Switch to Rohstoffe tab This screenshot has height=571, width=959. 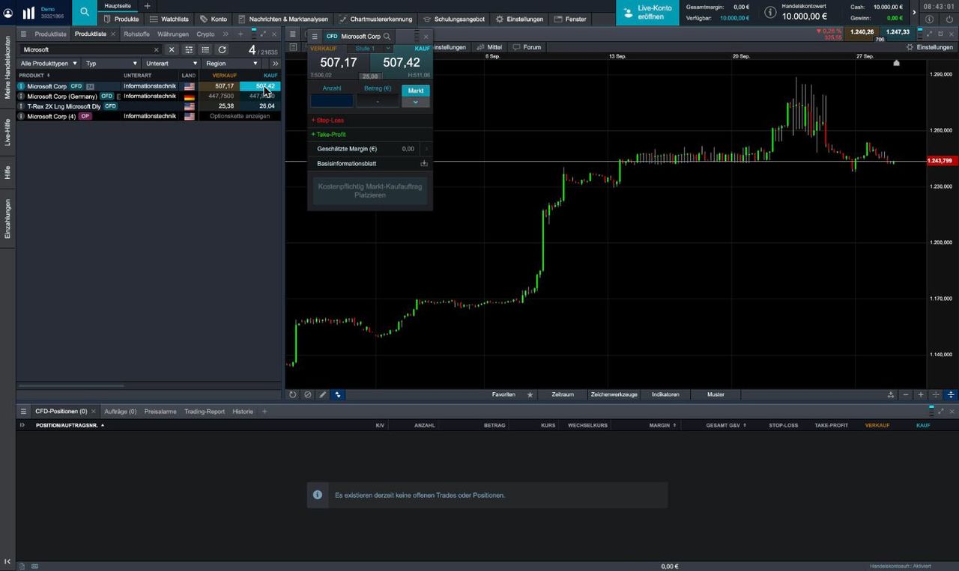point(136,34)
